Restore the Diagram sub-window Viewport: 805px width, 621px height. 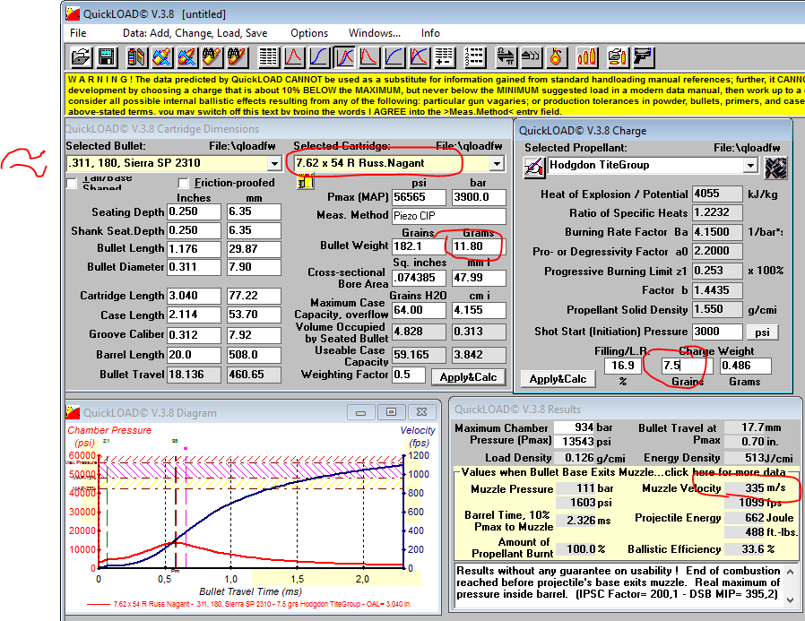(391, 412)
